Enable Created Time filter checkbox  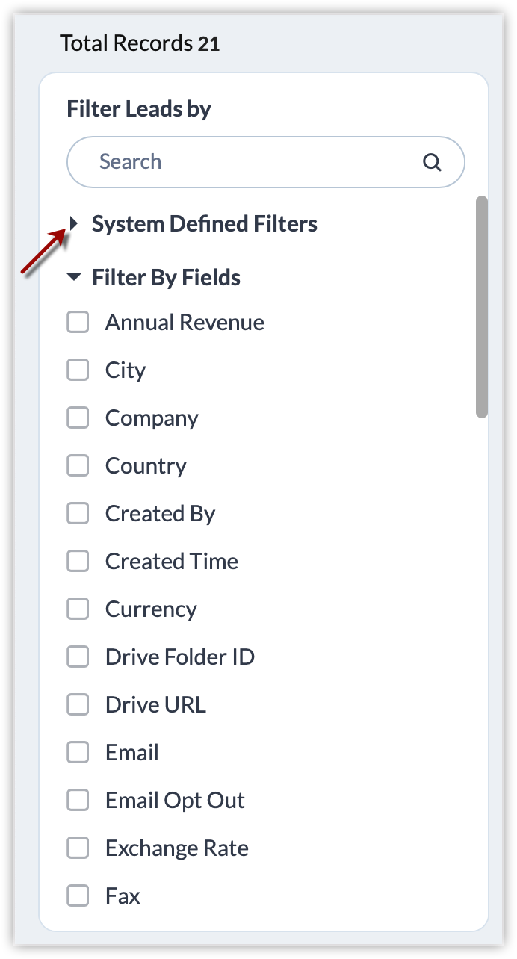[78, 562]
